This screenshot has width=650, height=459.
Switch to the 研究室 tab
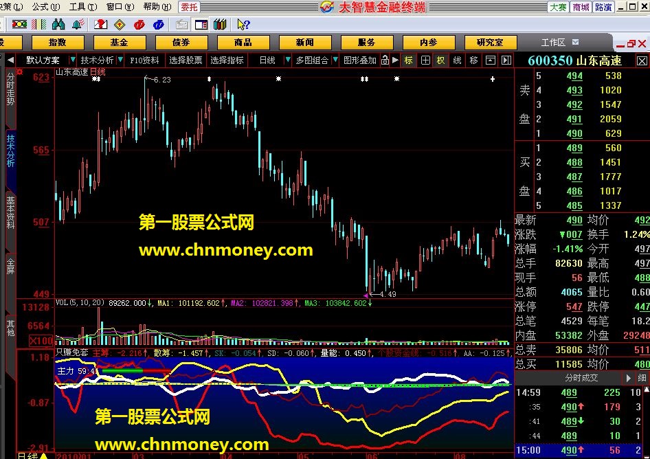(491, 43)
